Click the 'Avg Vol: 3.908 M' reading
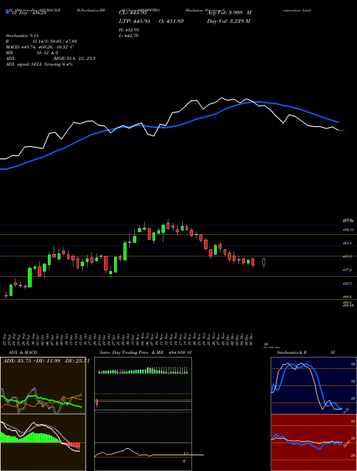The width and height of the screenshot is (357, 471). click(x=229, y=13)
